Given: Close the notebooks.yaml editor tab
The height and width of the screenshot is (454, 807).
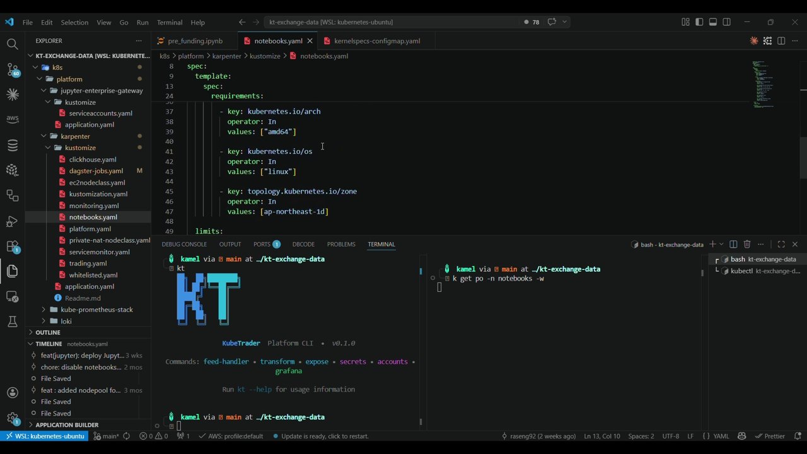Looking at the screenshot, I should (310, 41).
